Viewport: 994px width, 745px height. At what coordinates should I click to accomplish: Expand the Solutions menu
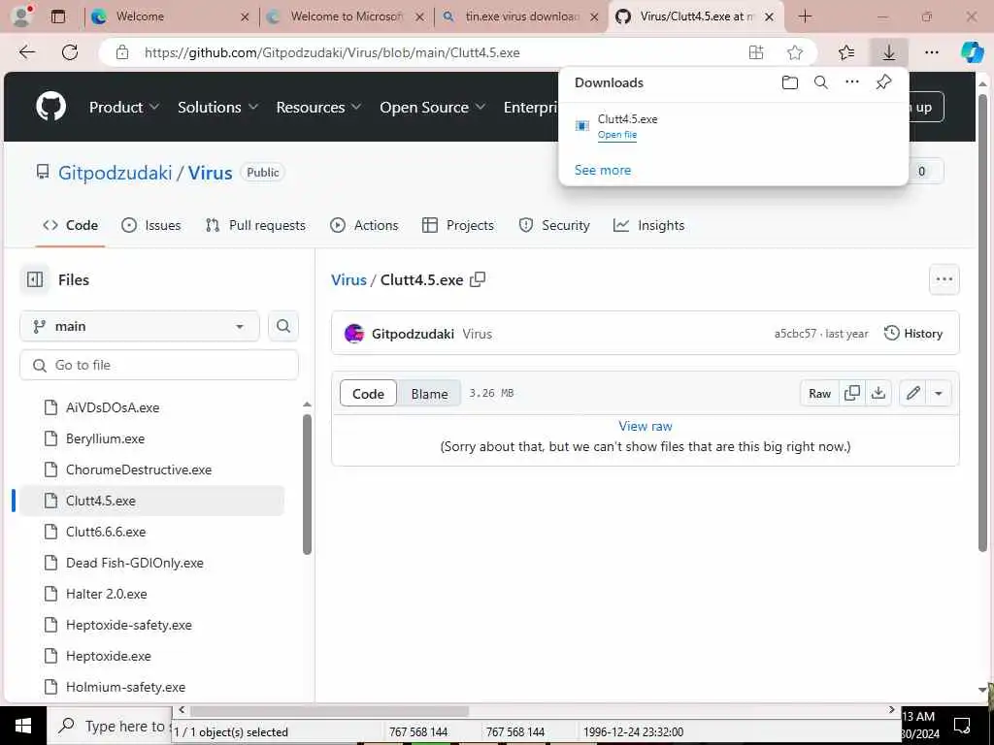coord(217,107)
